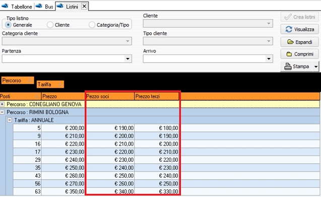321x197 pixels.
Task: Open the Partenza dropdown arrow
Action: (x=127, y=59)
